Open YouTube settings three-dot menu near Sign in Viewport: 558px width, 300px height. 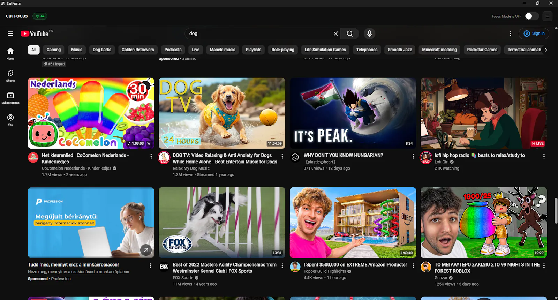[511, 33]
